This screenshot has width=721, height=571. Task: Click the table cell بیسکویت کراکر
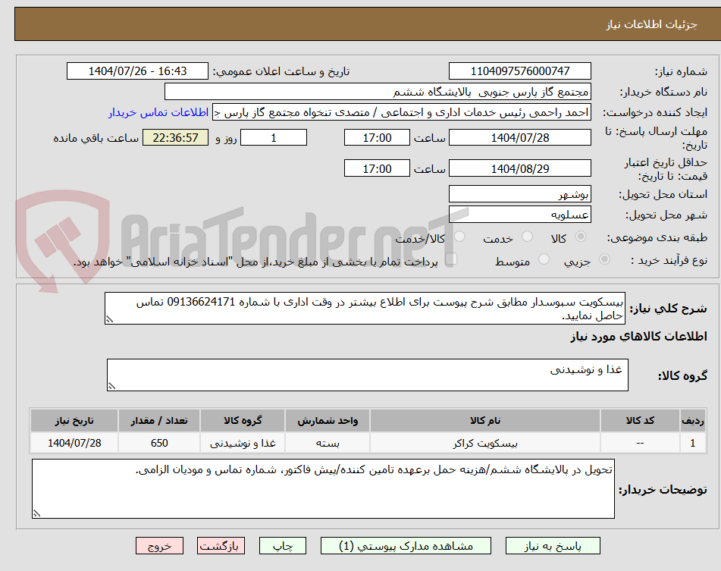[485, 443]
